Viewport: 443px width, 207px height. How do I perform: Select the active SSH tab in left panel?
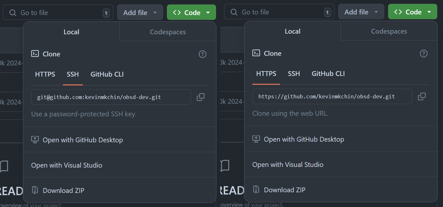click(x=73, y=74)
